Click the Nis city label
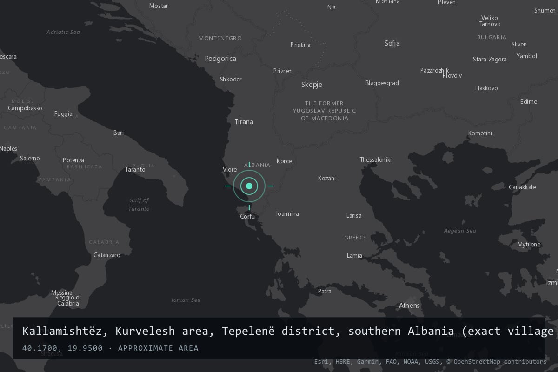This screenshot has height=372, width=558. 331,7
